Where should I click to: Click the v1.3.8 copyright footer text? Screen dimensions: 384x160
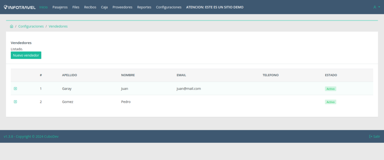click(31, 136)
